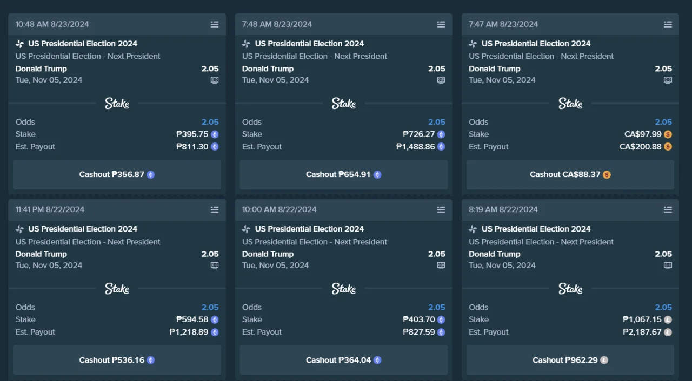Cash out the bet for ₱356.87
692x381 pixels.
[x=117, y=174]
